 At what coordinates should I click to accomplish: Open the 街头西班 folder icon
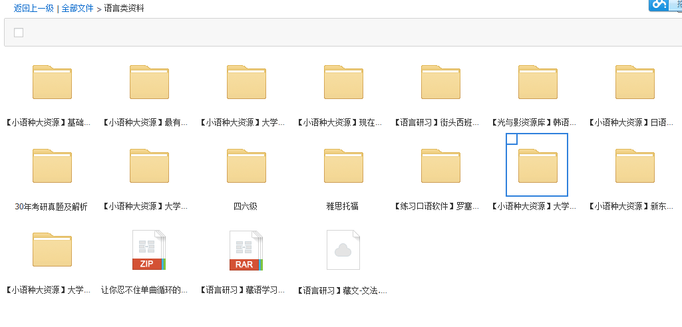click(440, 82)
